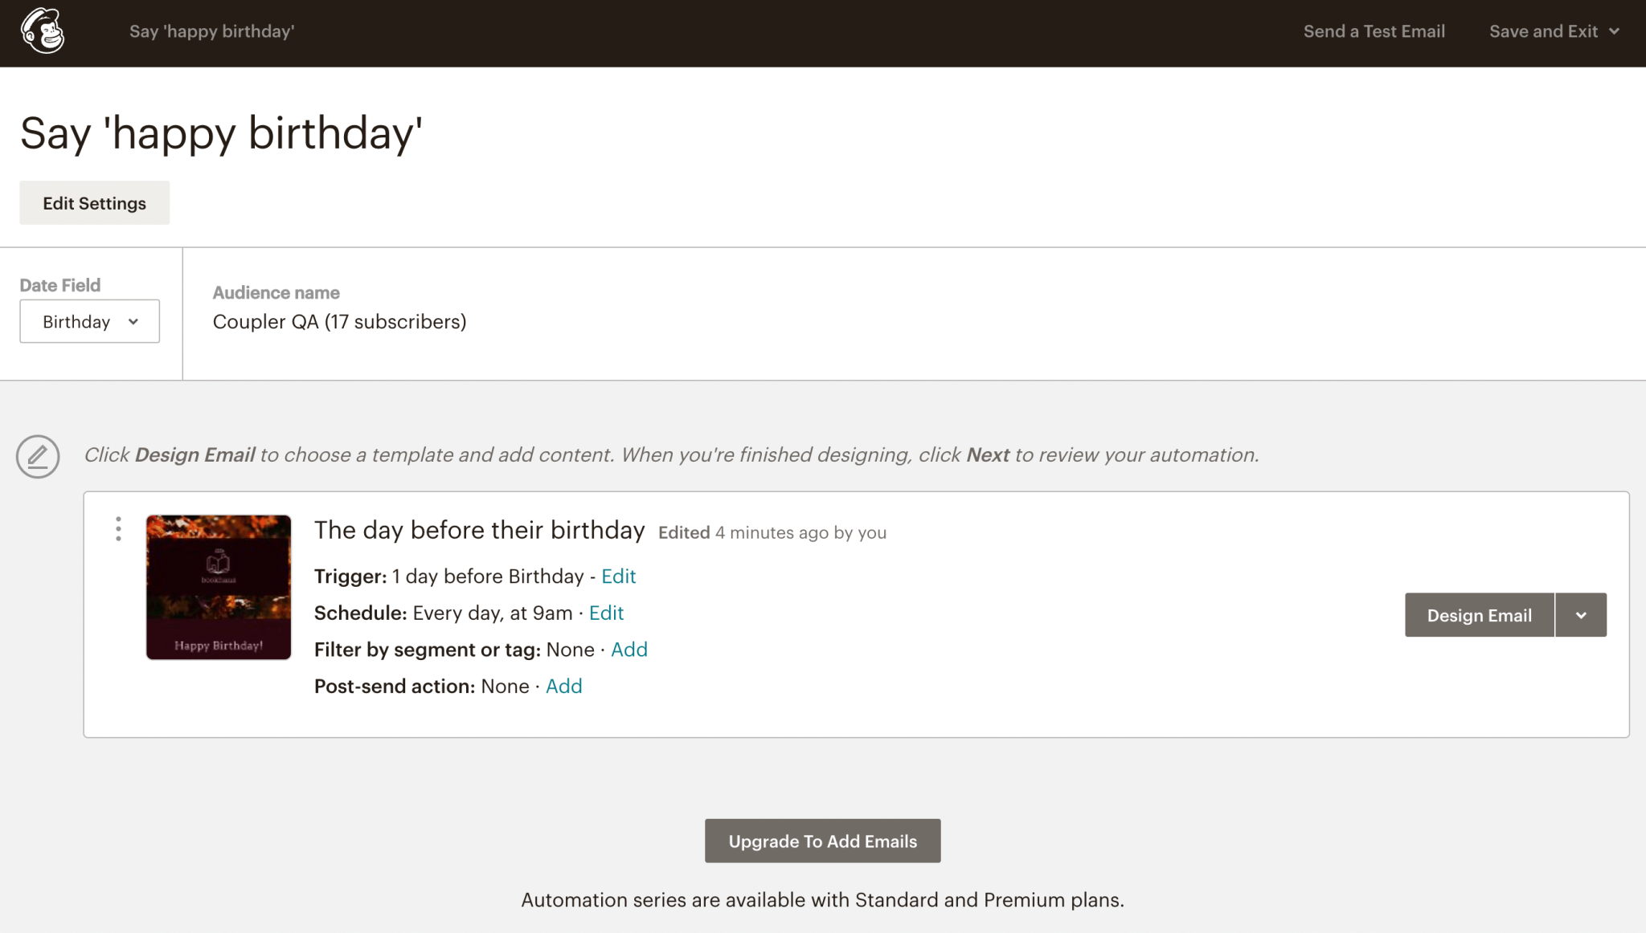Click the email title 'The day before their birthday'
The height and width of the screenshot is (933, 1646).
[x=479, y=530]
